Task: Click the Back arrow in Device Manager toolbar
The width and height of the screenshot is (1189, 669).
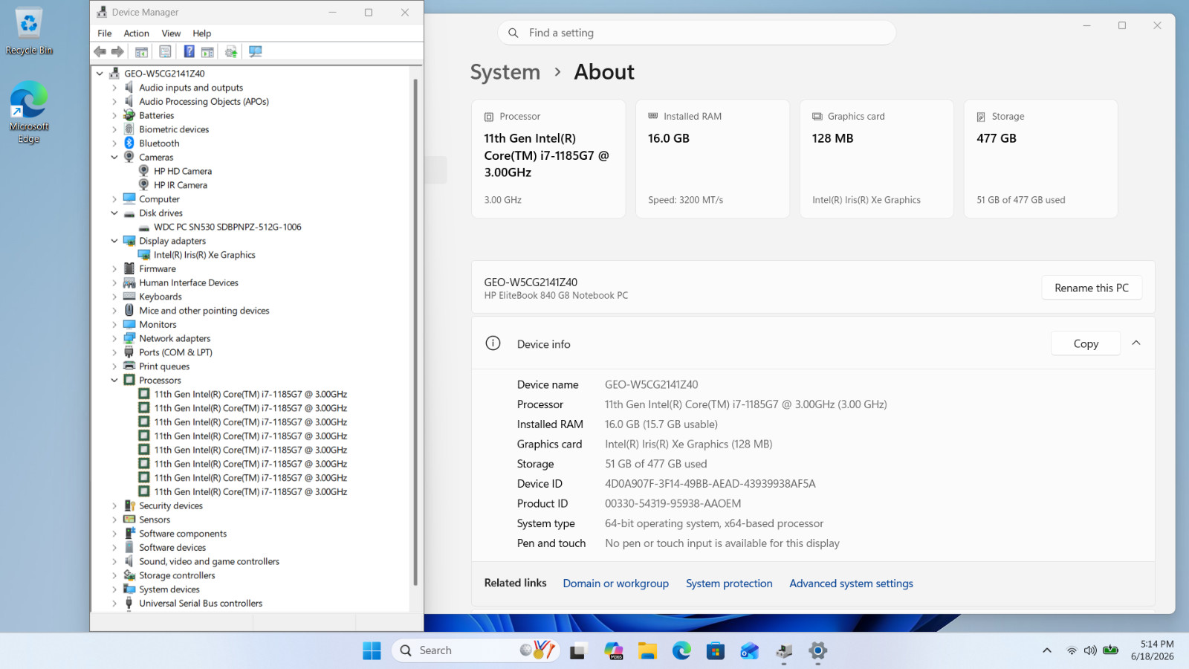Action: [x=100, y=51]
